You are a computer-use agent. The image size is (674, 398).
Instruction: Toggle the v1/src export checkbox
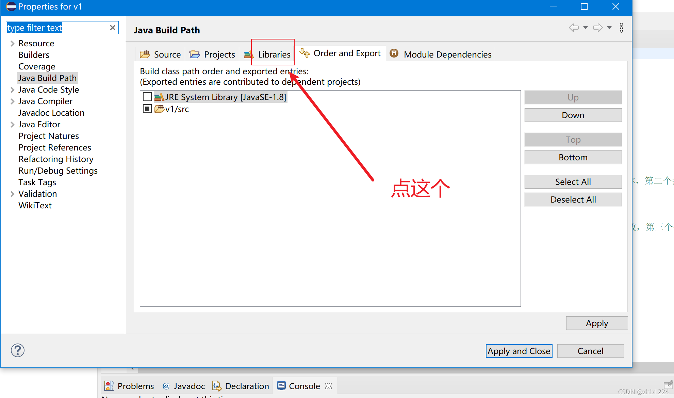pos(147,108)
